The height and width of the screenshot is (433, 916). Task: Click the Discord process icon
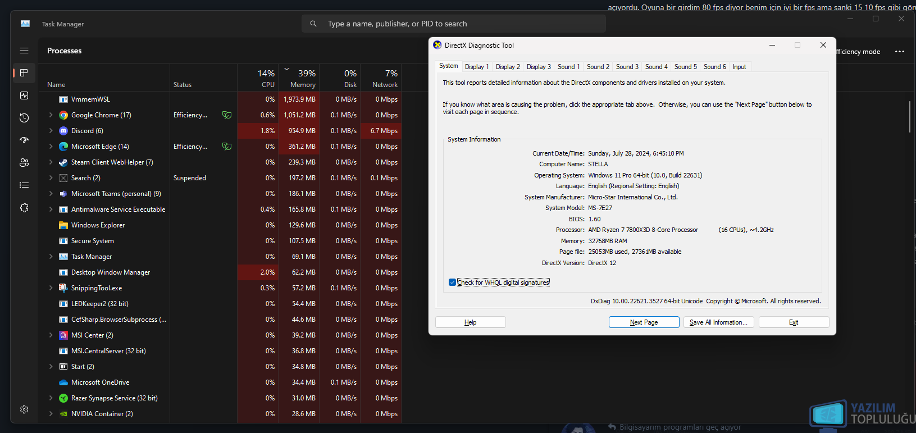click(63, 131)
